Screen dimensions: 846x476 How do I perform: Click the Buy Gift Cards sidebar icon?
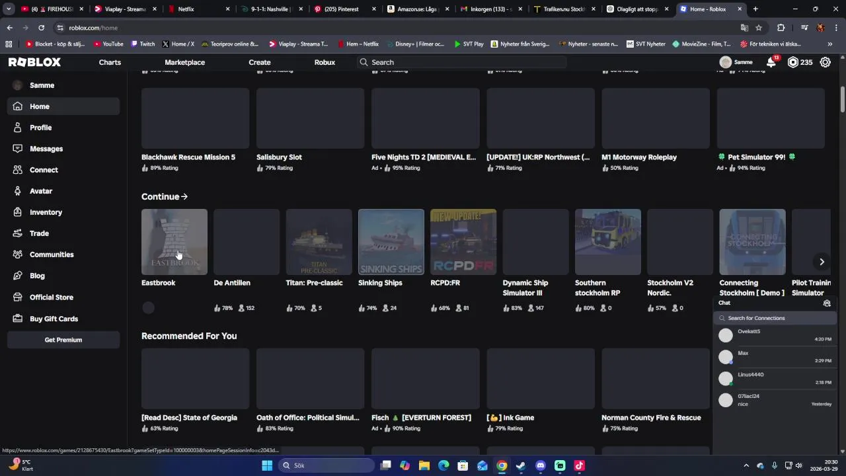coord(18,319)
